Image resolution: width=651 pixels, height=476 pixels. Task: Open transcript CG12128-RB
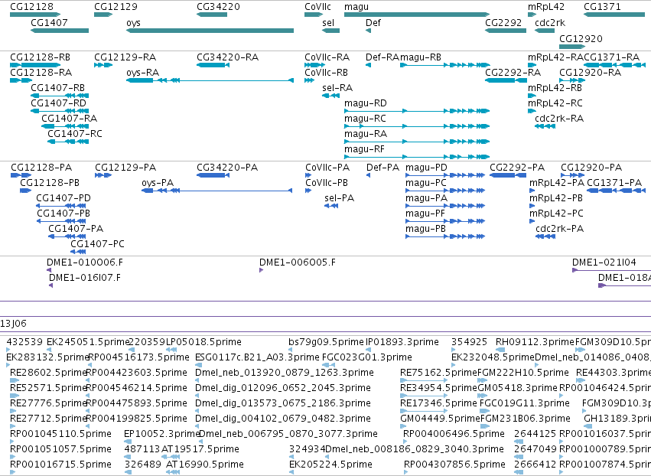[41, 57]
